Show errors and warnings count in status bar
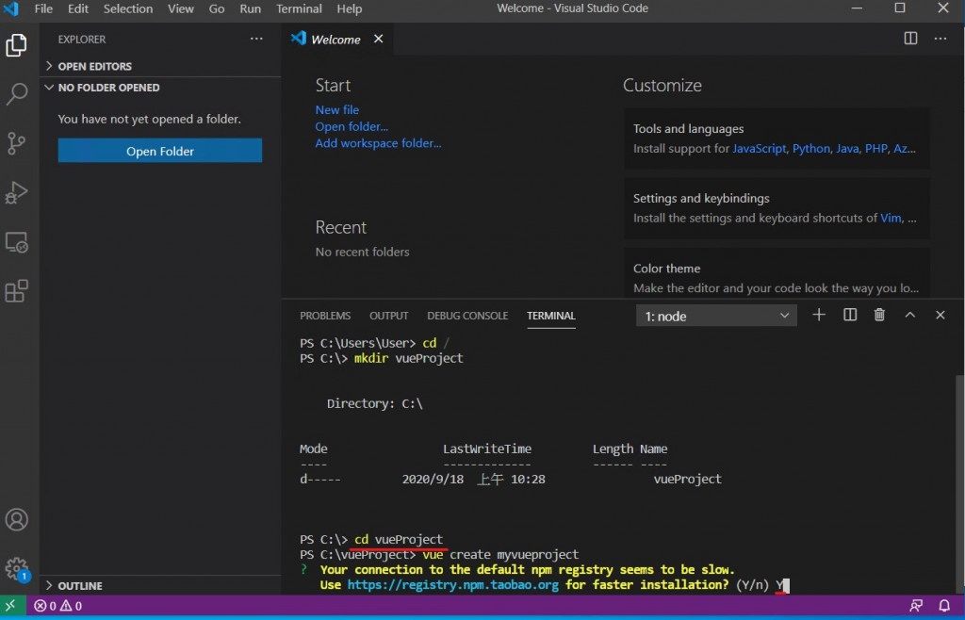This screenshot has height=620, width=965. coord(57,606)
